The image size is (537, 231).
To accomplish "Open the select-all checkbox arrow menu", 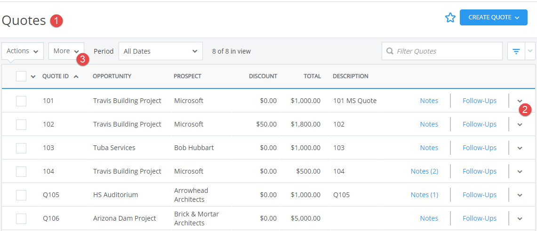I will (x=33, y=76).
